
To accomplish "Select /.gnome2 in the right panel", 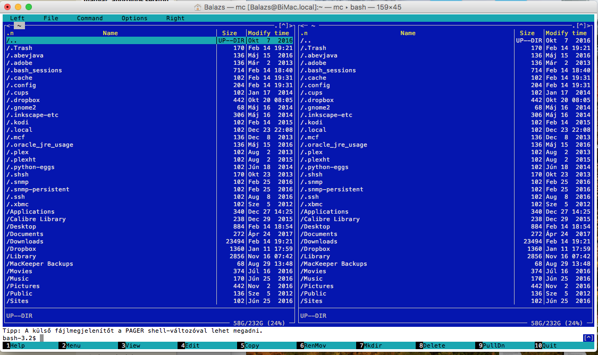I will click(445, 107).
